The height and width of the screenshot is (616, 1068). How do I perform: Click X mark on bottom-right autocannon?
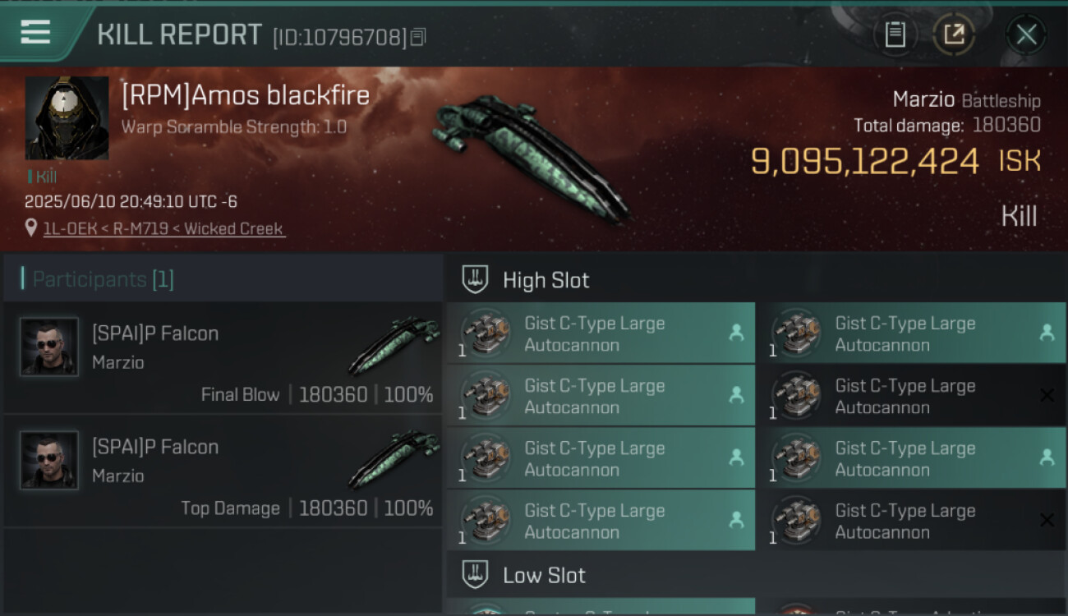1047,520
